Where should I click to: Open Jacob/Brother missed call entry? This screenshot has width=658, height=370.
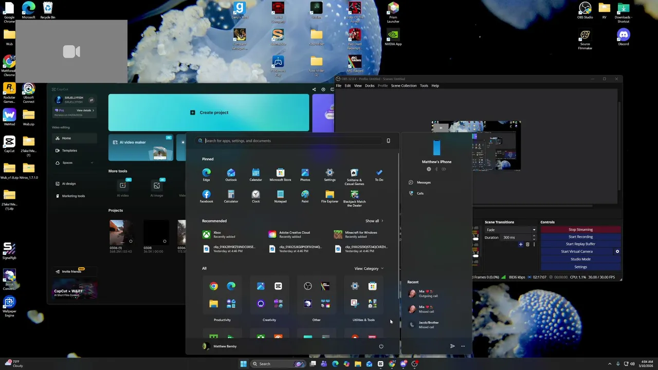[x=425, y=325]
